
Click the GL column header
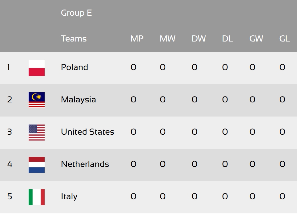click(284, 39)
